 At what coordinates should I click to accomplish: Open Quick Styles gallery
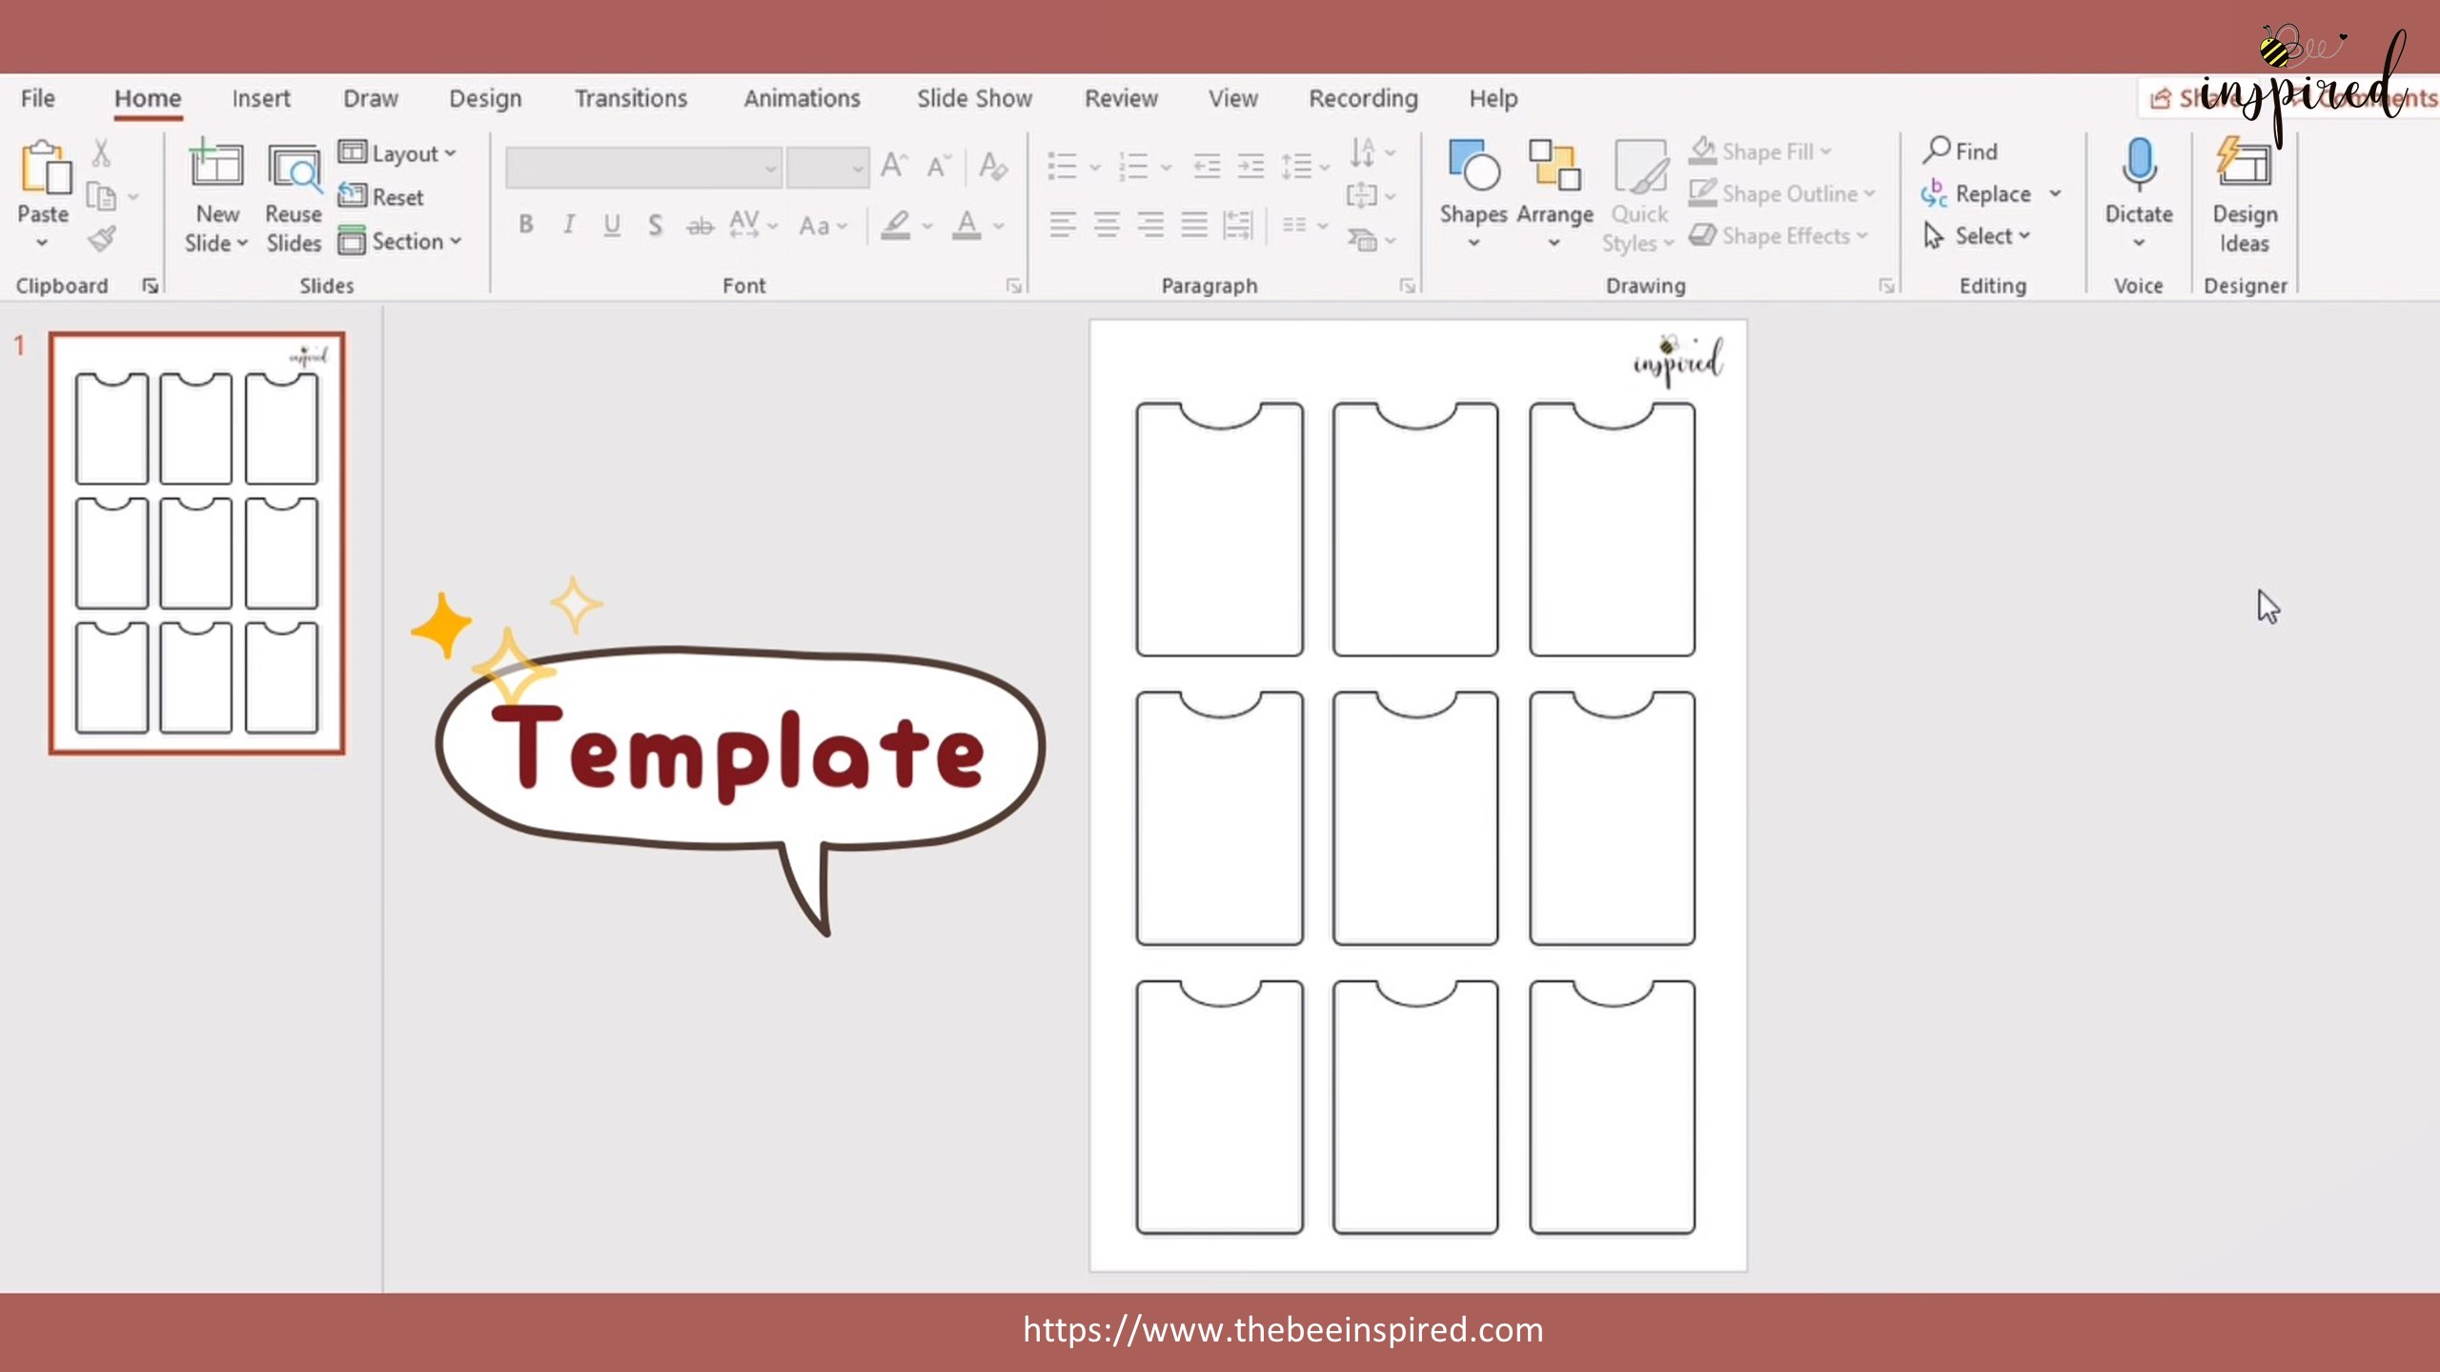click(x=1639, y=196)
